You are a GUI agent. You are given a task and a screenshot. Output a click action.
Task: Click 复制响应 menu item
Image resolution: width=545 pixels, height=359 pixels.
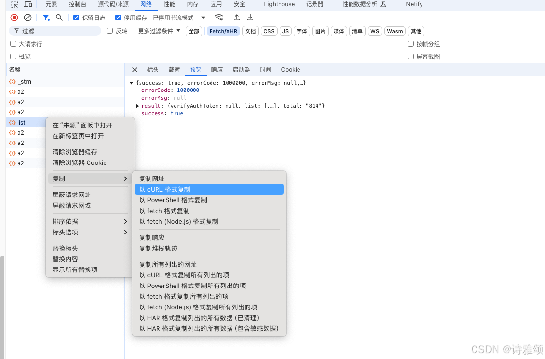(209, 237)
